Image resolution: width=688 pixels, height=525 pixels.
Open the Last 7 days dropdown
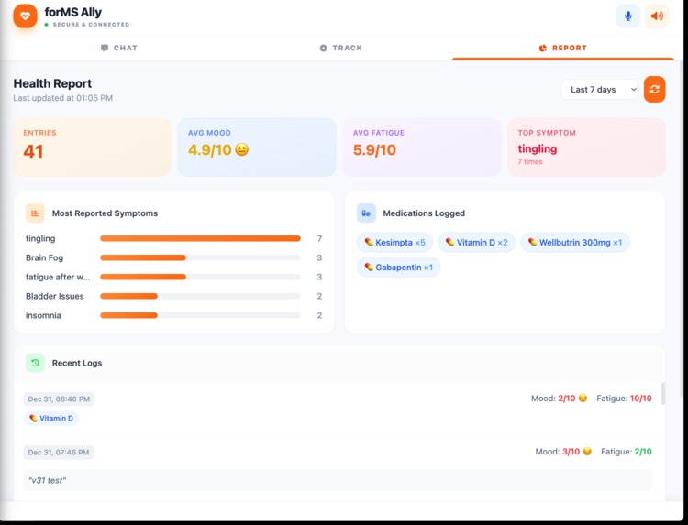600,90
